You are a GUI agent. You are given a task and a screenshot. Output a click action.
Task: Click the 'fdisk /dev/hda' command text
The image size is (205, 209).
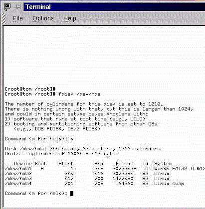79,94
